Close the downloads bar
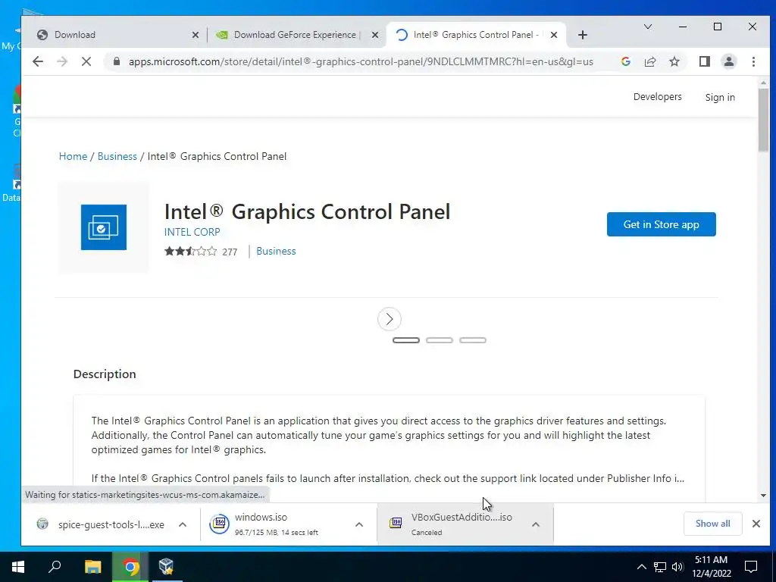This screenshot has width=776, height=582. coord(756,524)
